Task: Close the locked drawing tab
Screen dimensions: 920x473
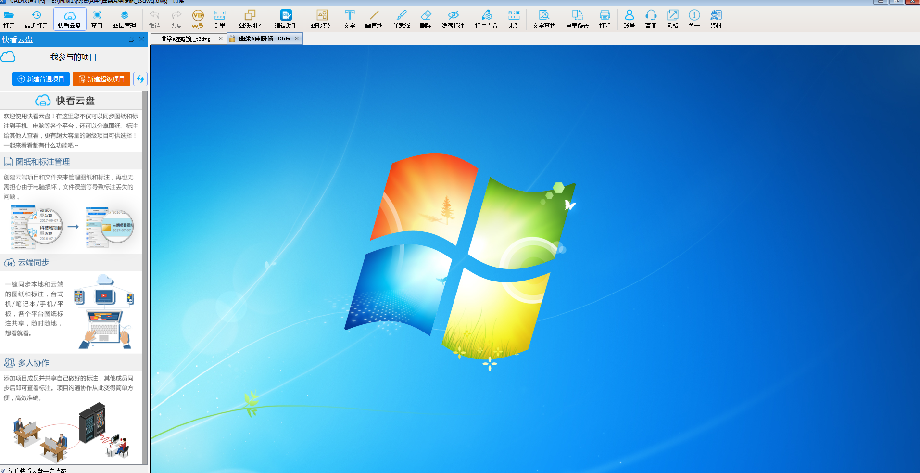Action: coord(297,38)
